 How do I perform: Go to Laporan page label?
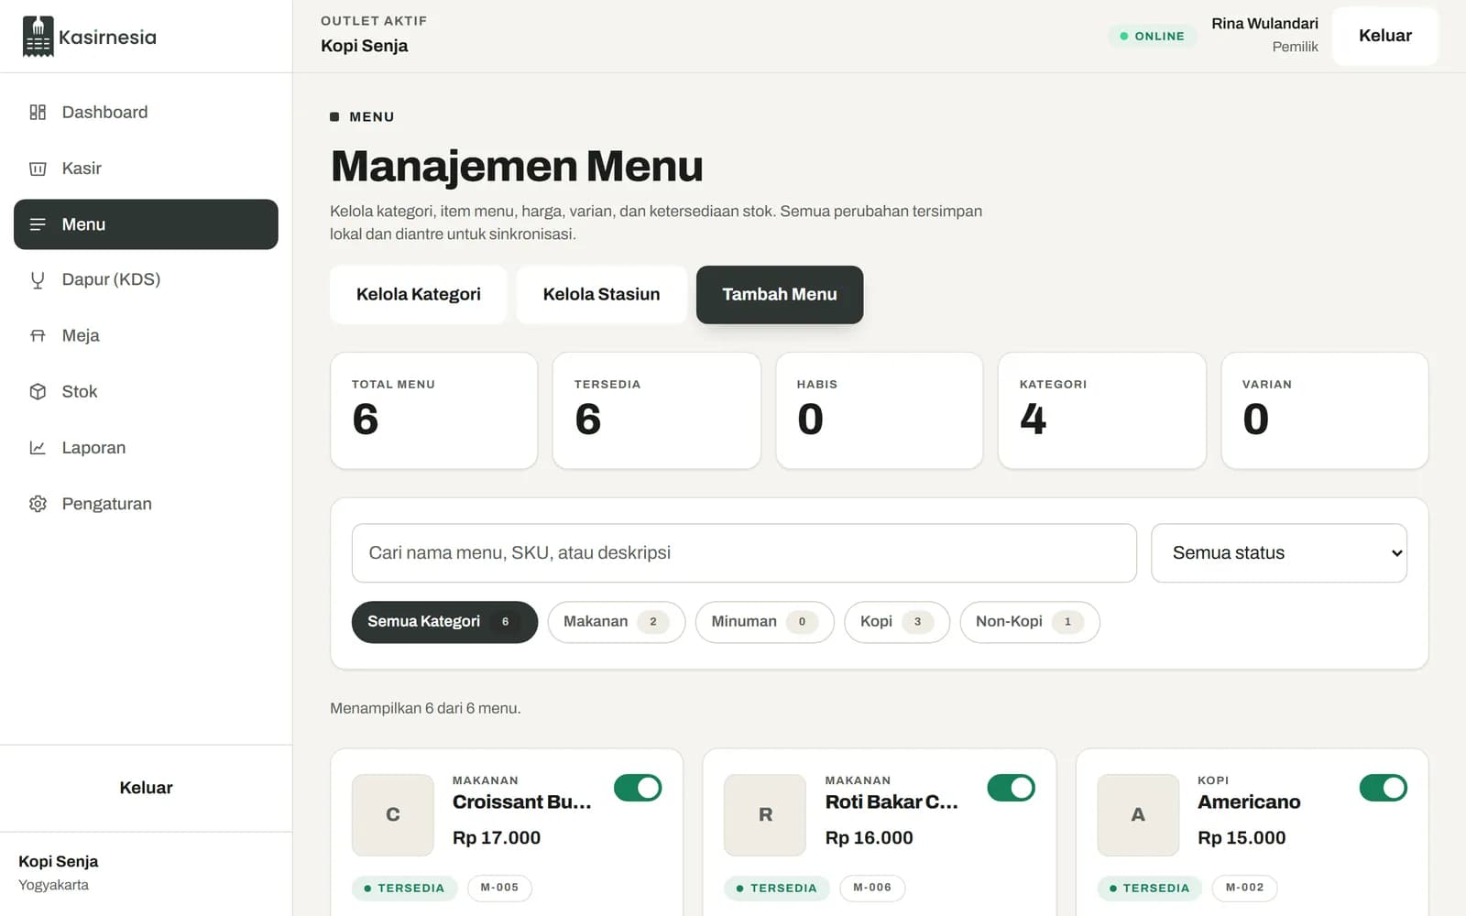tap(93, 448)
